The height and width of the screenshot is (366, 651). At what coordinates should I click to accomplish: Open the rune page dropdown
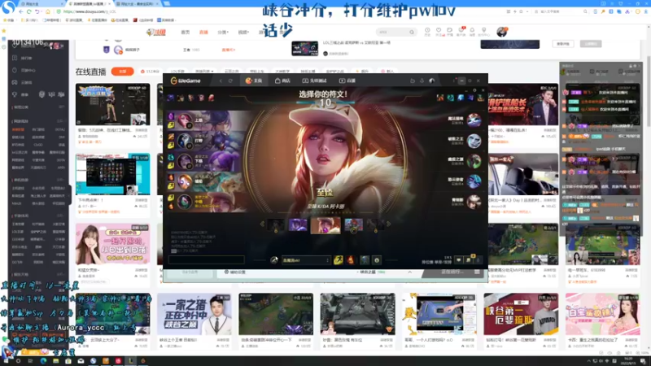[x=307, y=260]
